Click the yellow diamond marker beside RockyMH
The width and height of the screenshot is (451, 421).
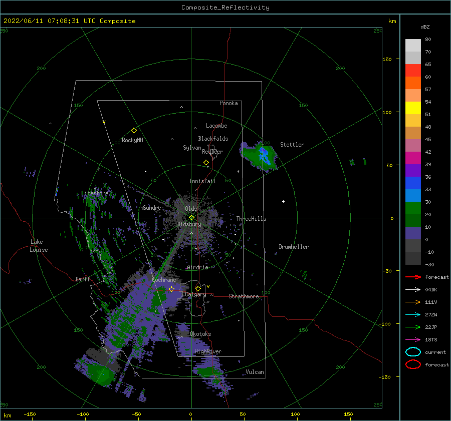tap(134, 131)
